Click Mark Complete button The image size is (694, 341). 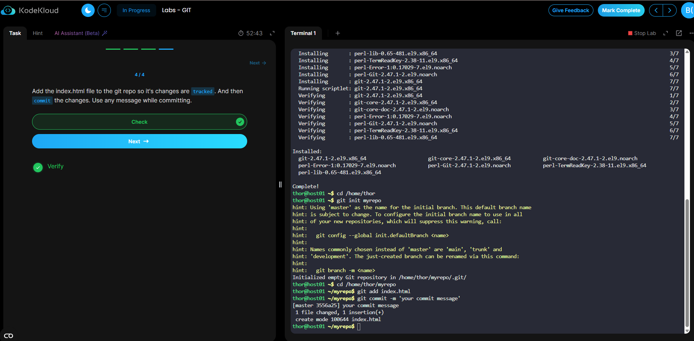click(621, 10)
